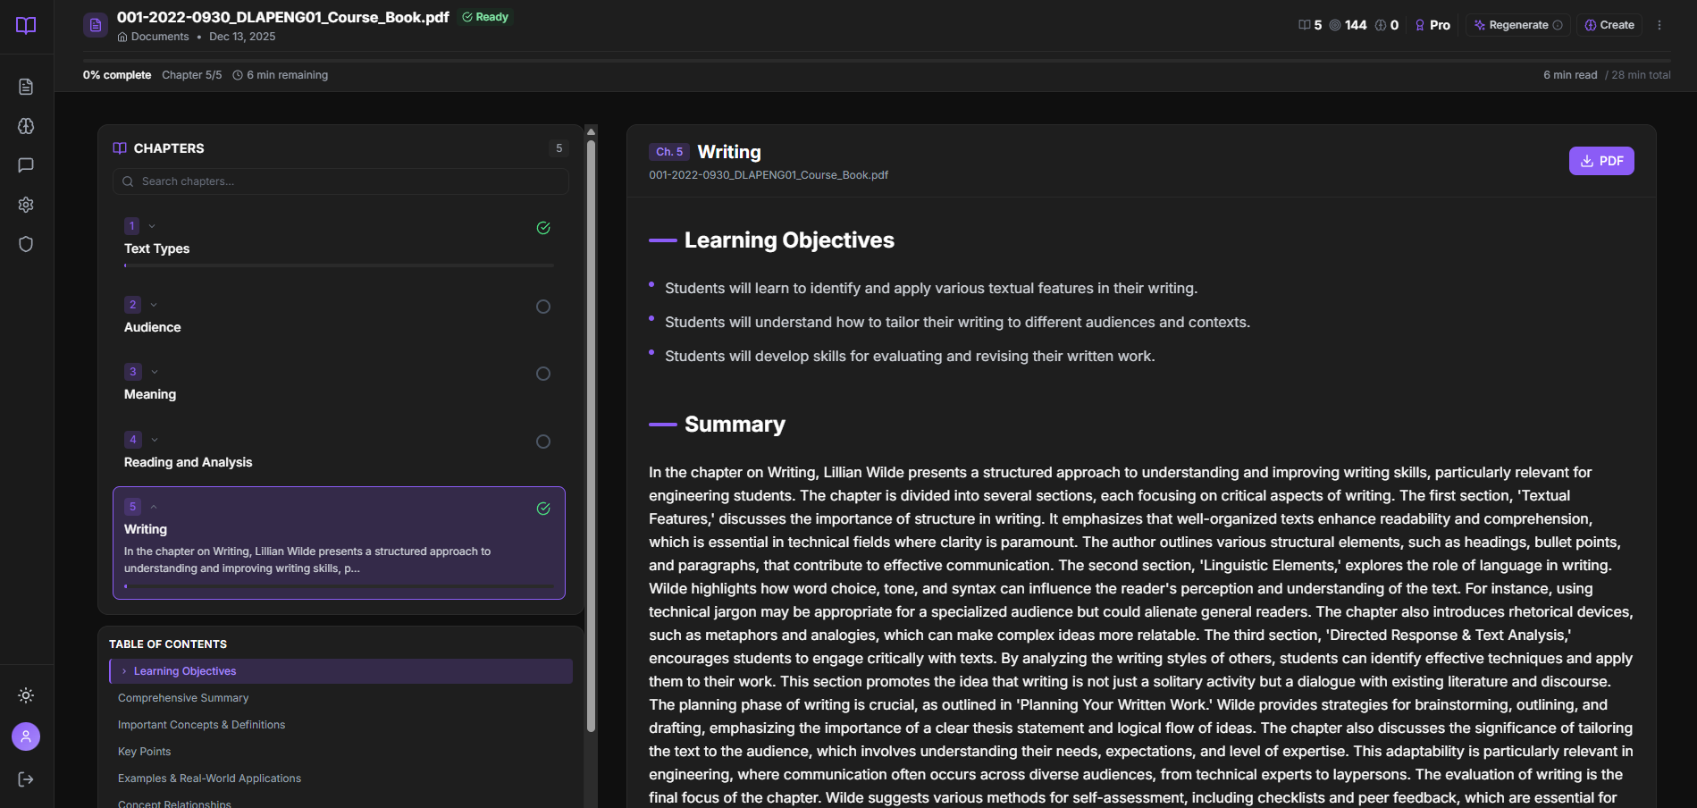The image size is (1697, 808).
Task: Expand chapter 4 chevron
Action: point(155,440)
